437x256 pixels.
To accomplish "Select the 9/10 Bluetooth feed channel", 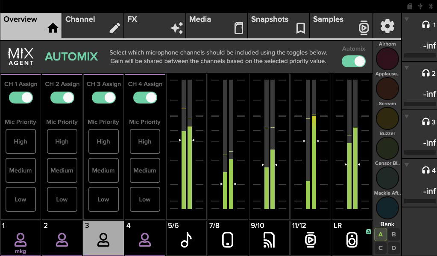I will pos(269,238).
